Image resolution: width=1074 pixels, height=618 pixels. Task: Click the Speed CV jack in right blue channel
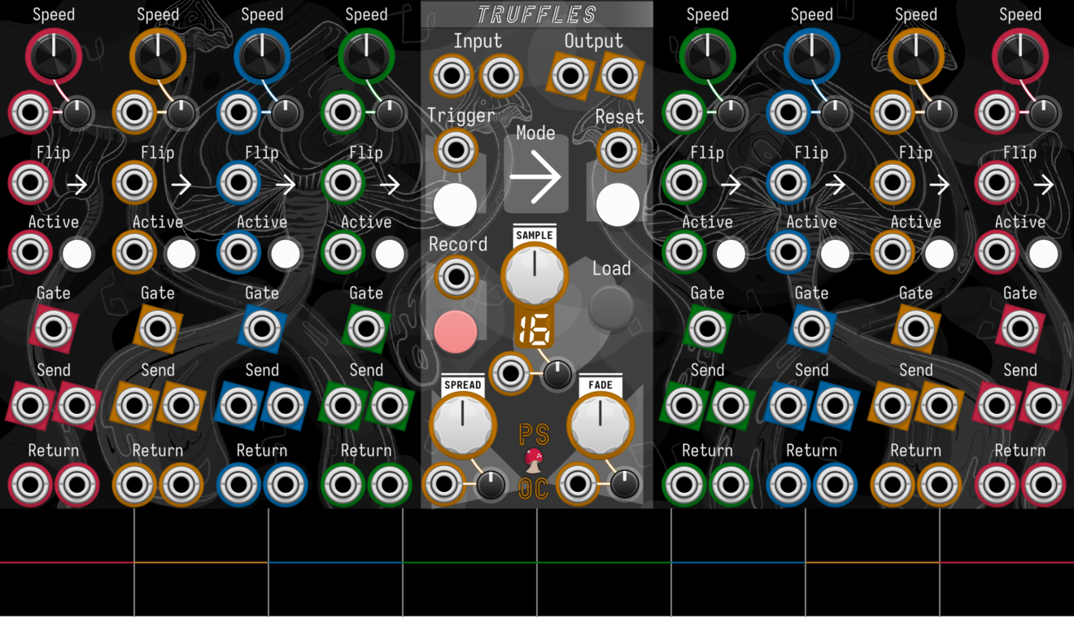(x=788, y=112)
